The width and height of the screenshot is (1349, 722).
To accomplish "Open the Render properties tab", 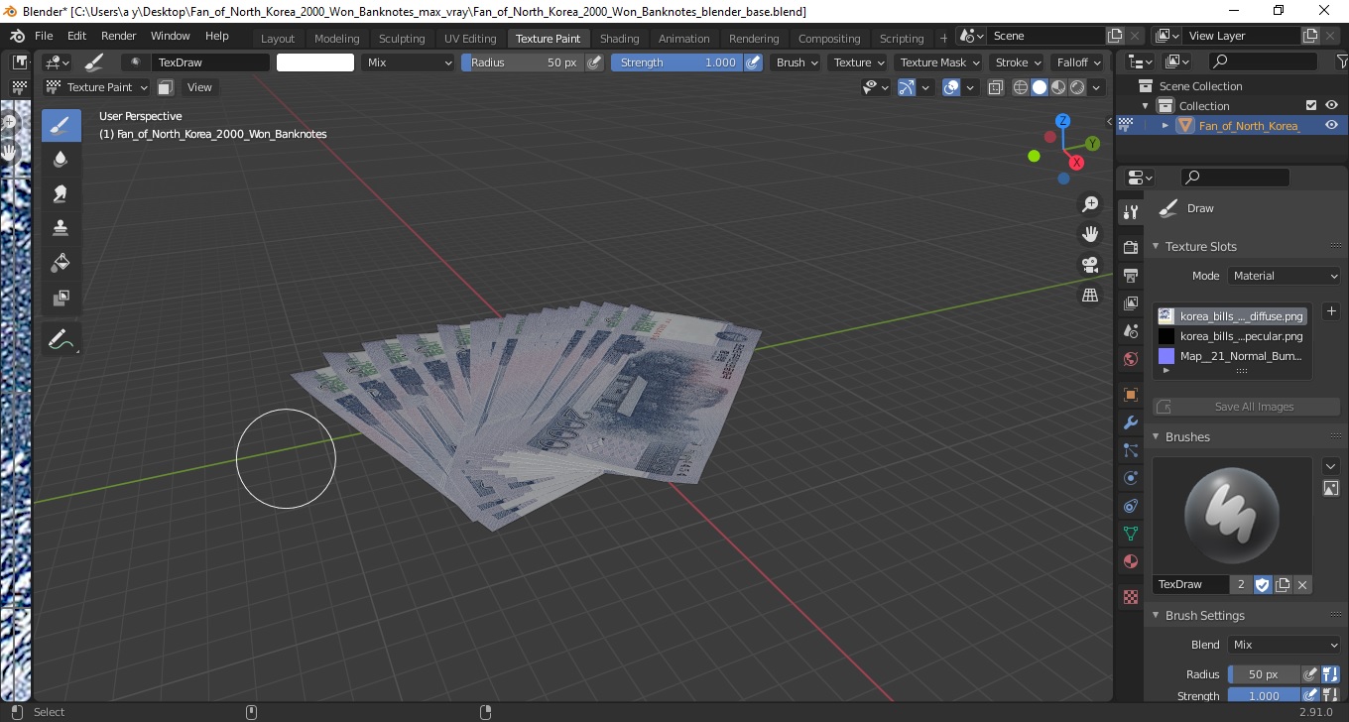I will pyautogui.click(x=1130, y=247).
